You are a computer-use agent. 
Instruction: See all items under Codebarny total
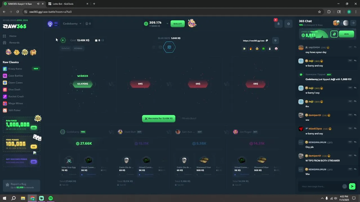pos(64,185)
